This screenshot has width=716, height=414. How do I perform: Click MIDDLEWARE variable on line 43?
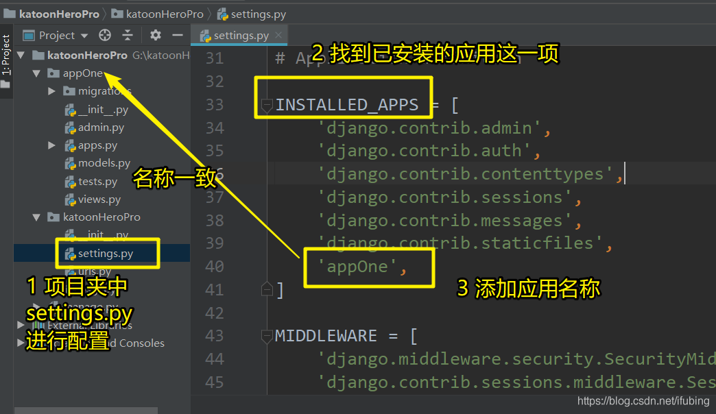coord(326,336)
